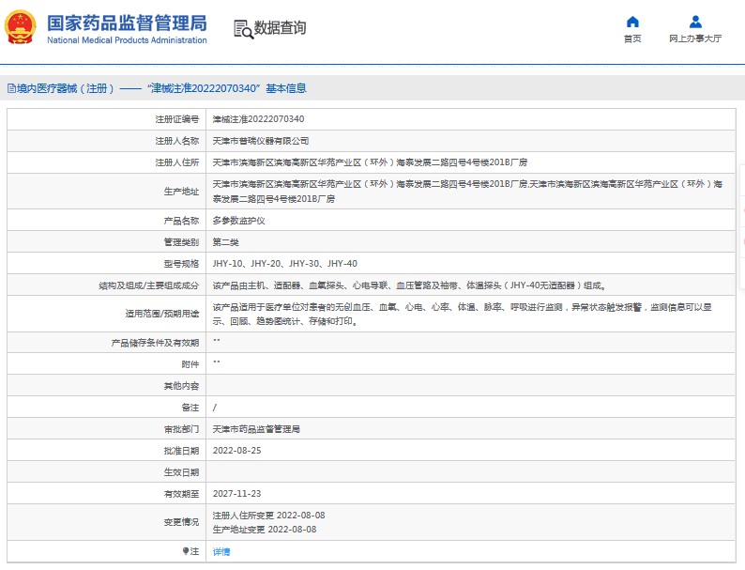Click registrant name 天津市普瑞仪器有限公司
Image resolution: width=745 pixels, height=570 pixels.
click(x=260, y=141)
